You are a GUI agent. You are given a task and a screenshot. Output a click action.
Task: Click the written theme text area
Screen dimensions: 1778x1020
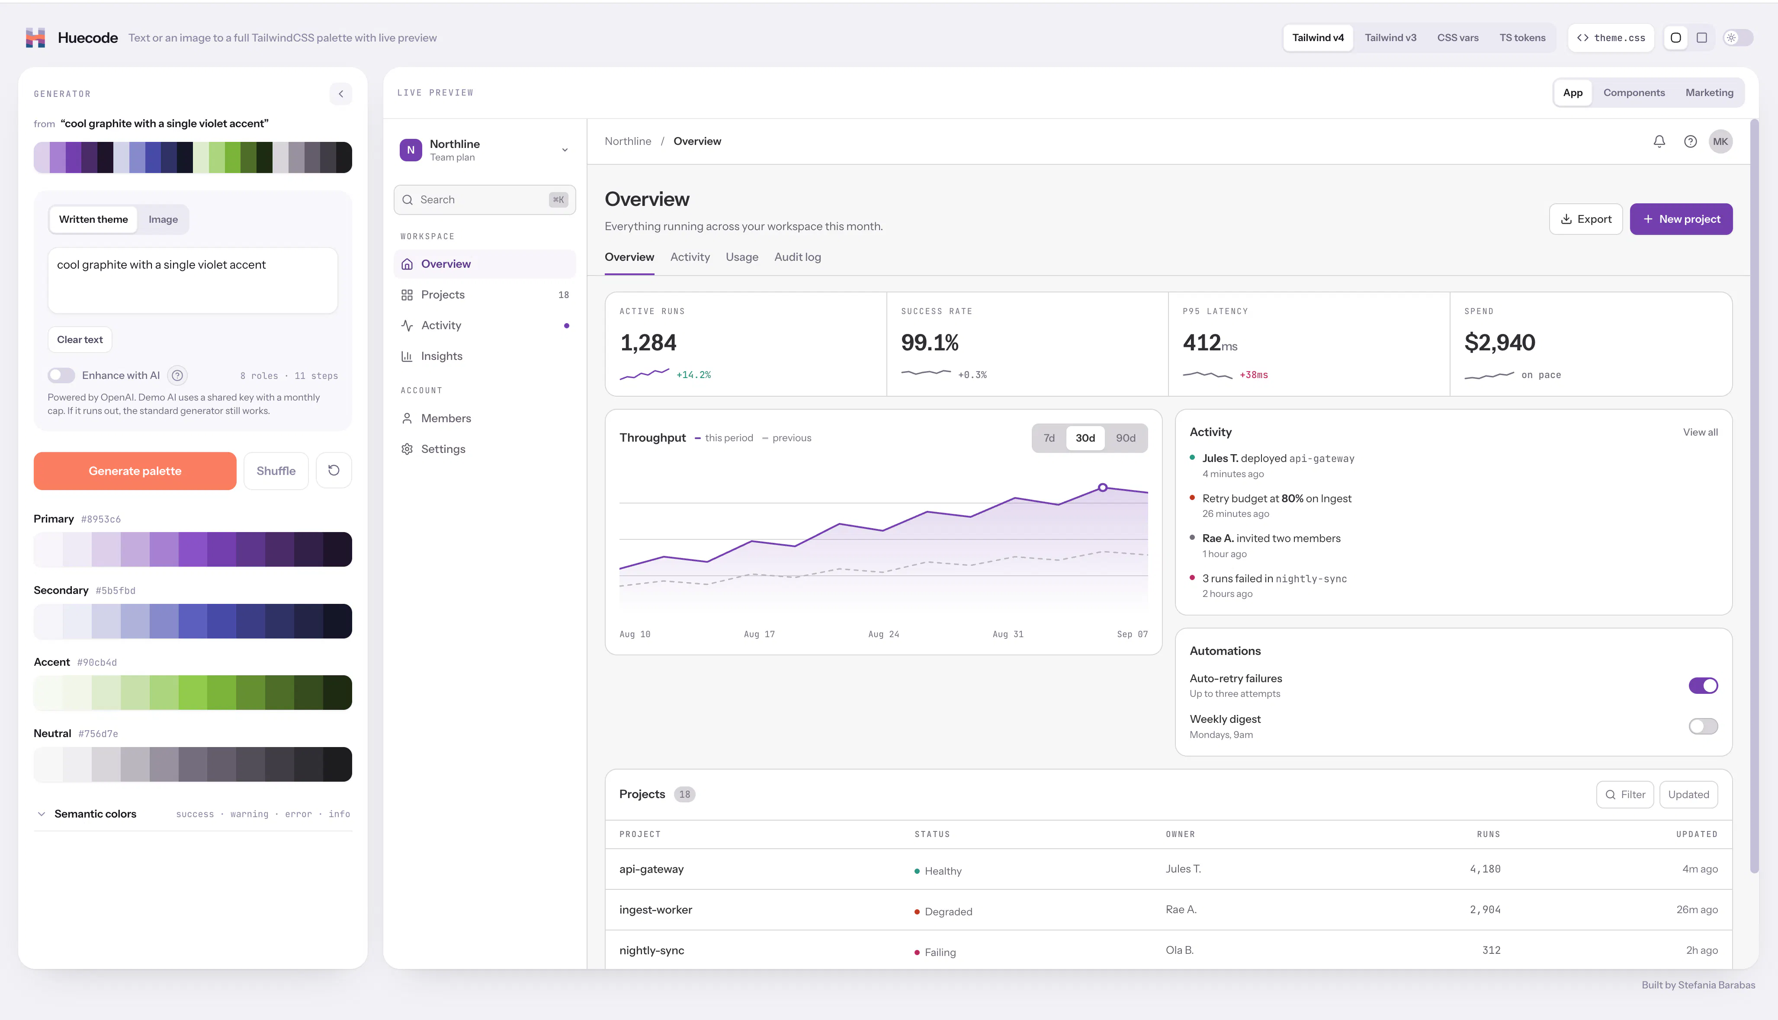pyautogui.click(x=193, y=280)
